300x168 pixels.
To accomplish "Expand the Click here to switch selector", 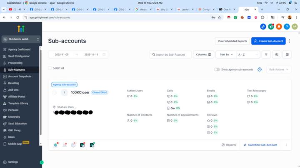I will pos(21,39).
